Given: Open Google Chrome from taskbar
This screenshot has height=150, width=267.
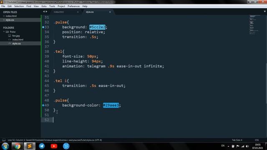Looking at the screenshot, I should [x=17, y=146].
